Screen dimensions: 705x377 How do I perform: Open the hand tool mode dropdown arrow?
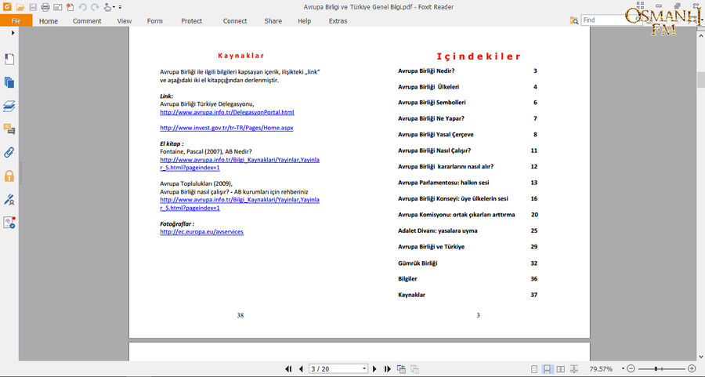114,7
